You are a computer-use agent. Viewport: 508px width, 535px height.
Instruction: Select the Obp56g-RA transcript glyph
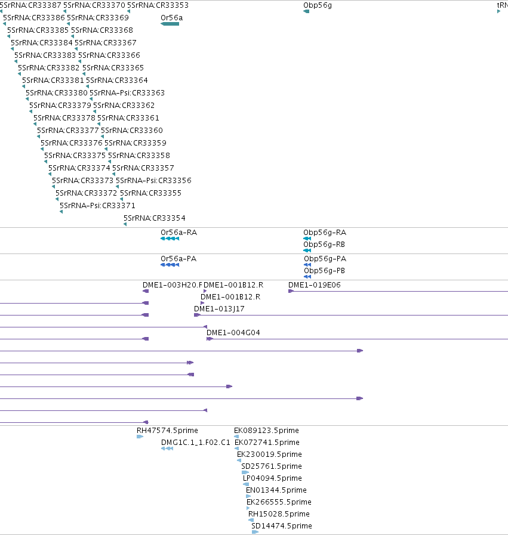click(307, 239)
